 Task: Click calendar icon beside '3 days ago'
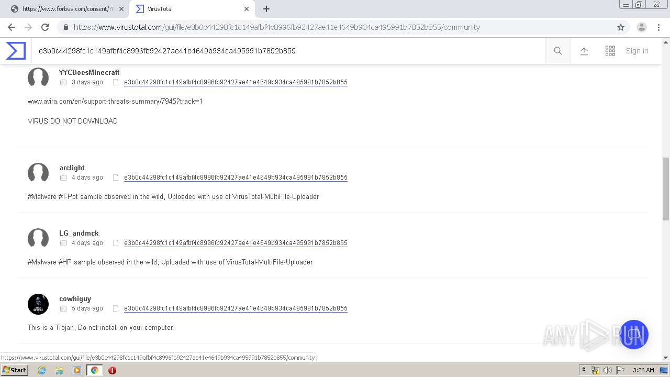pyautogui.click(x=63, y=82)
